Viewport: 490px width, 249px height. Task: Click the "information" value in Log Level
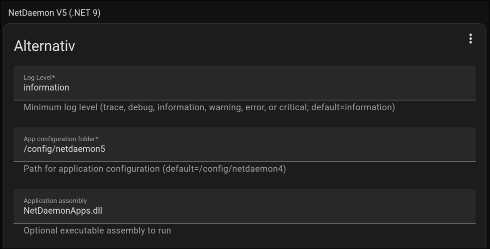click(46, 88)
